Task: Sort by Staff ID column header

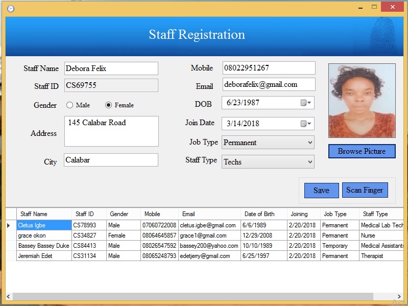Action: coord(89,214)
